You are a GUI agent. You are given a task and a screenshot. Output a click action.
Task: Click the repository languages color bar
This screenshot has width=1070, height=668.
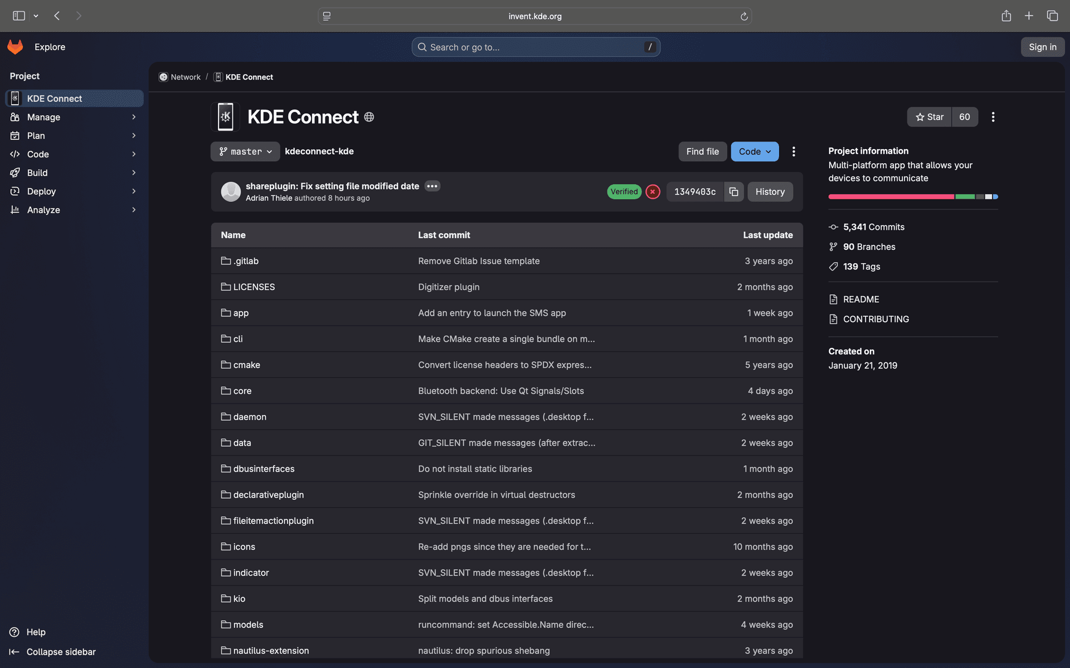pos(912,197)
